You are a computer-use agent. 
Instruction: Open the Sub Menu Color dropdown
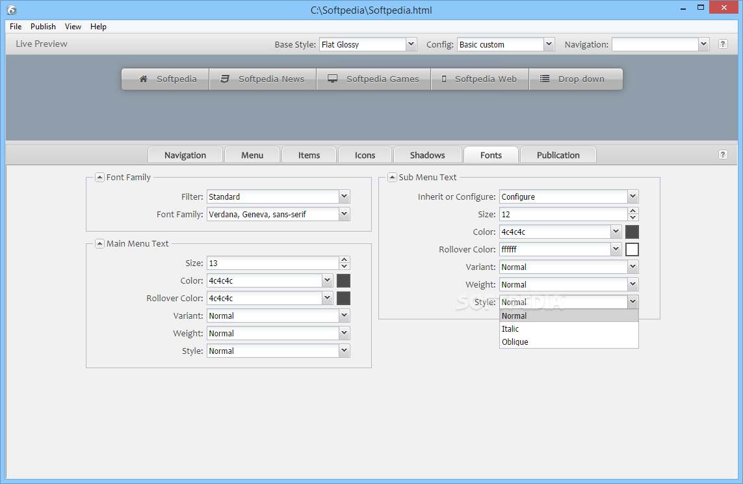tap(616, 232)
